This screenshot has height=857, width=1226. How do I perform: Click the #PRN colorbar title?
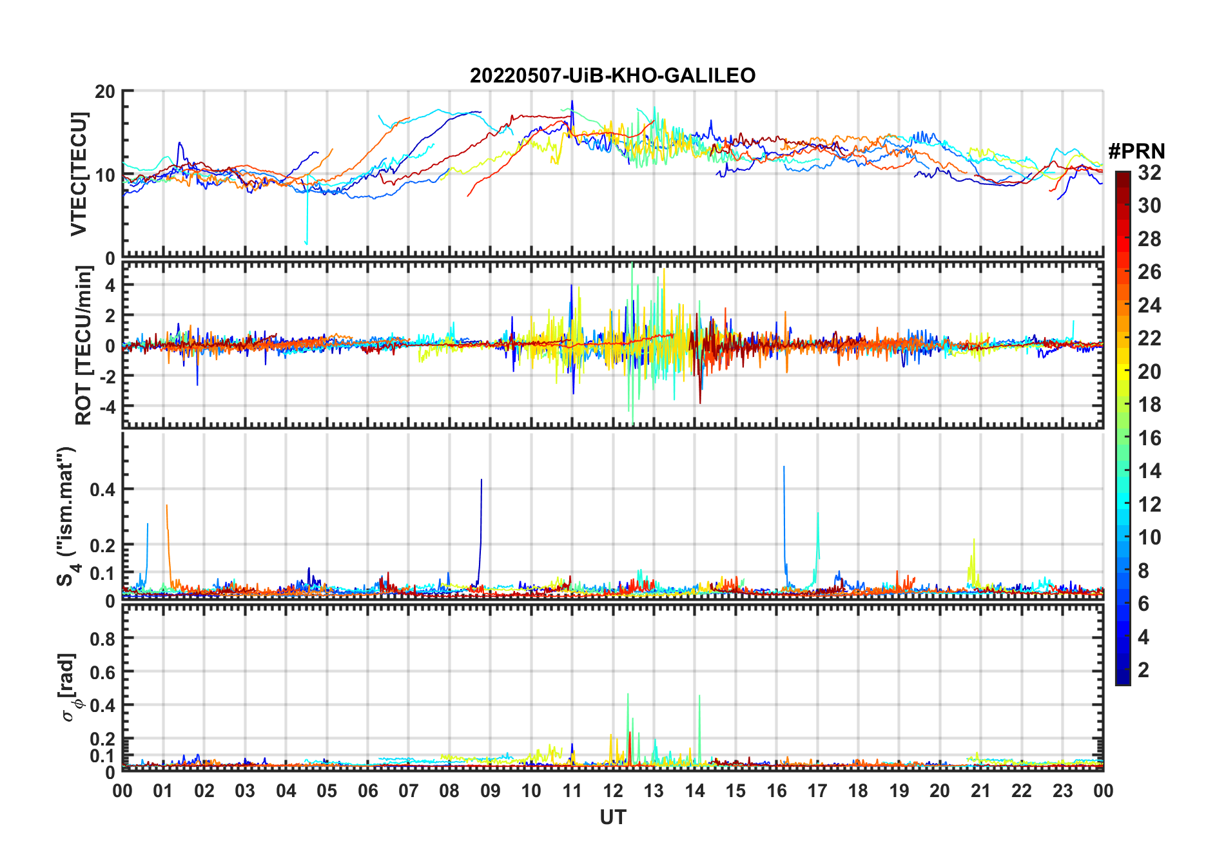pyautogui.click(x=1136, y=151)
